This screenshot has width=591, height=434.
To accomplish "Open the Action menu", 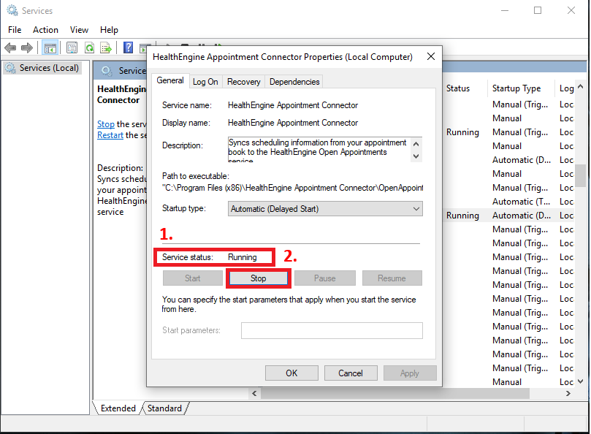I will pos(45,30).
